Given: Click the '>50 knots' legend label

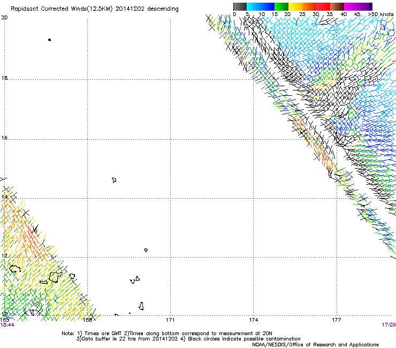Looking at the screenshot, I should [380, 14].
